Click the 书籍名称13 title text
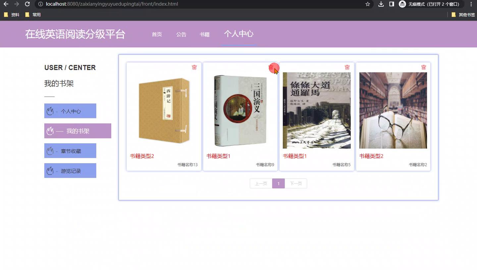Viewport: 477px width, 270px height. (x=187, y=164)
